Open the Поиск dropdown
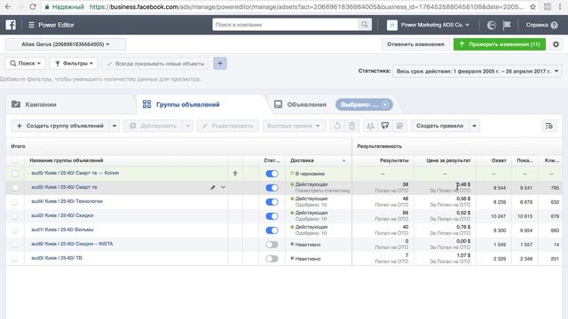Image resolution: width=568 pixels, height=319 pixels. tap(26, 63)
